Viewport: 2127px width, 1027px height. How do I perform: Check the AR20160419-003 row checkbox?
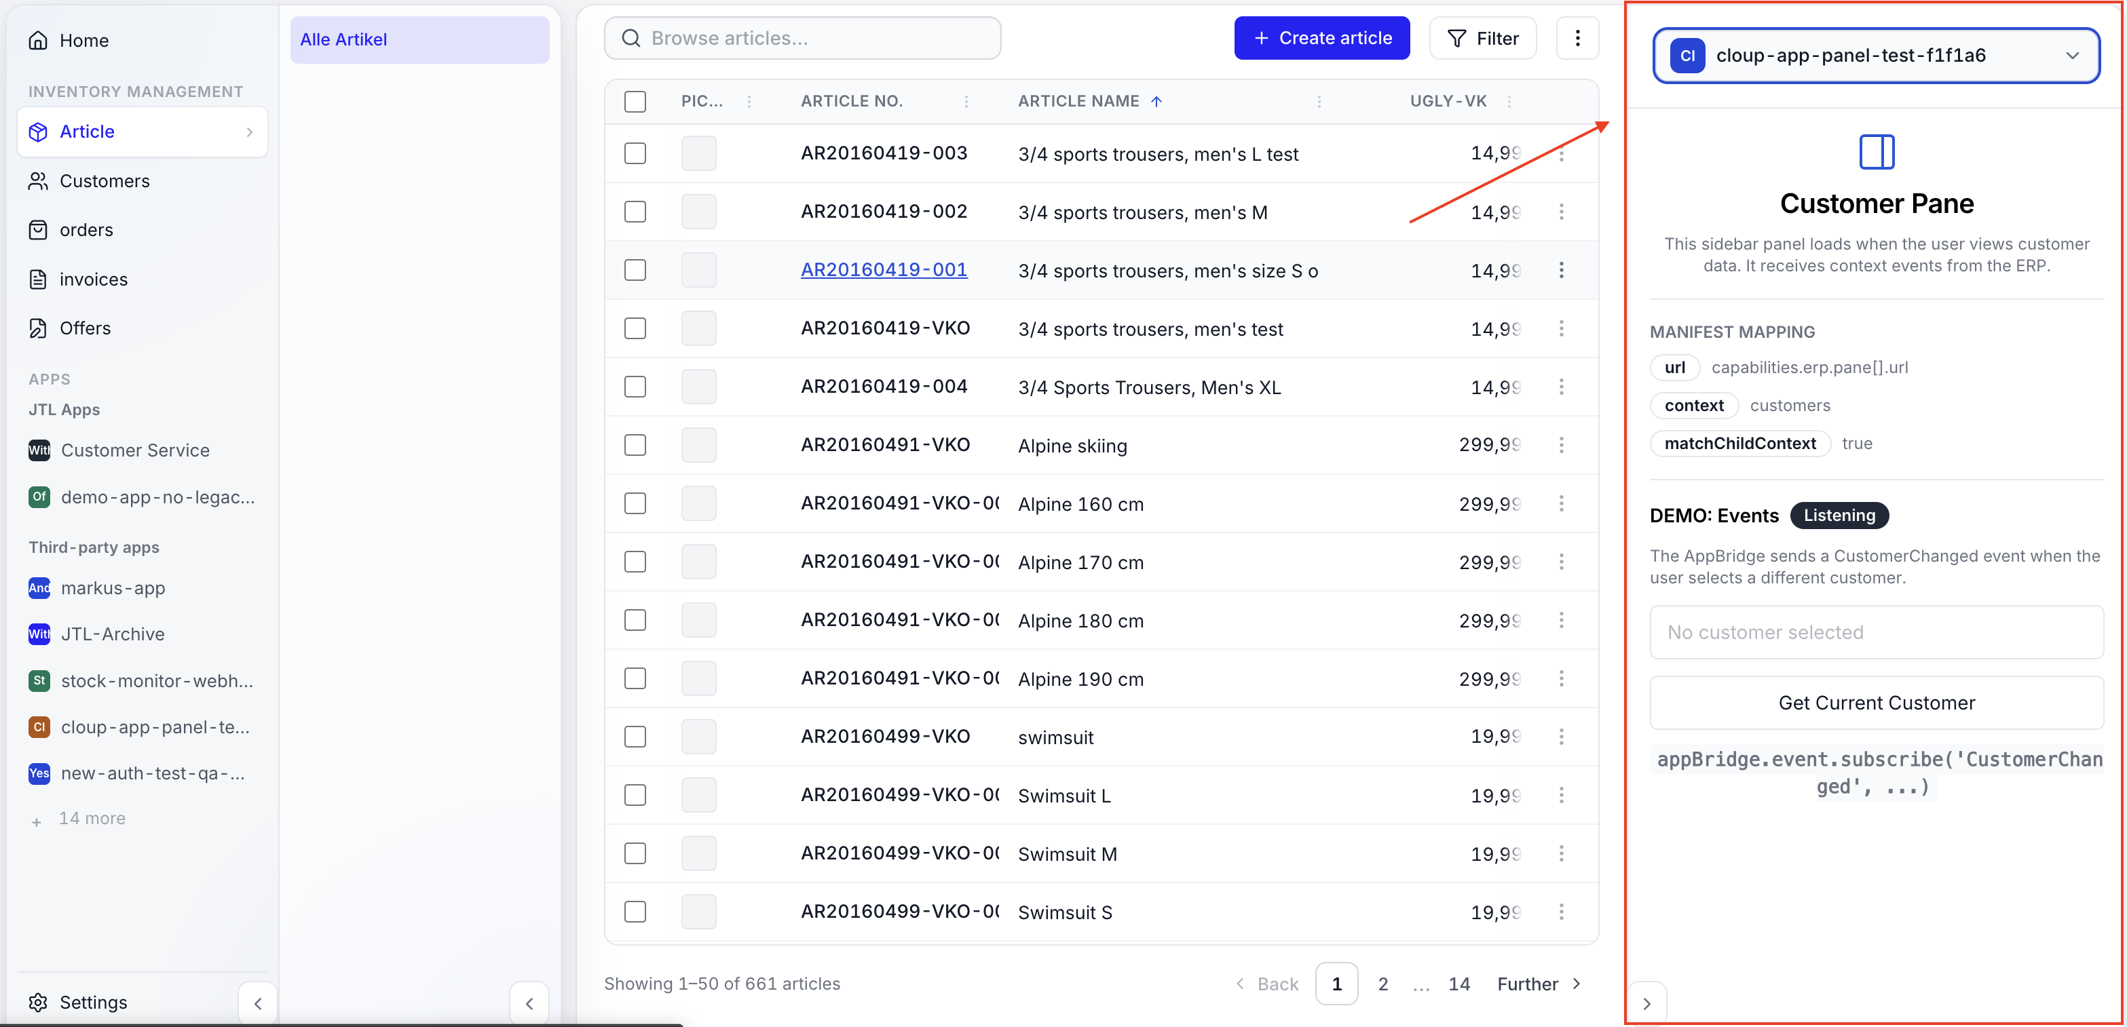tap(635, 153)
